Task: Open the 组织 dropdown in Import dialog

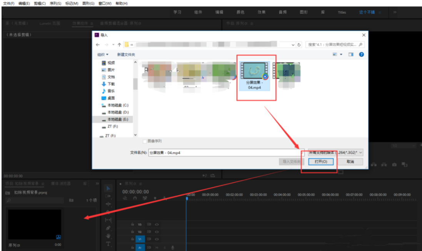Action: pyautogui.click(x=103, y=55)
